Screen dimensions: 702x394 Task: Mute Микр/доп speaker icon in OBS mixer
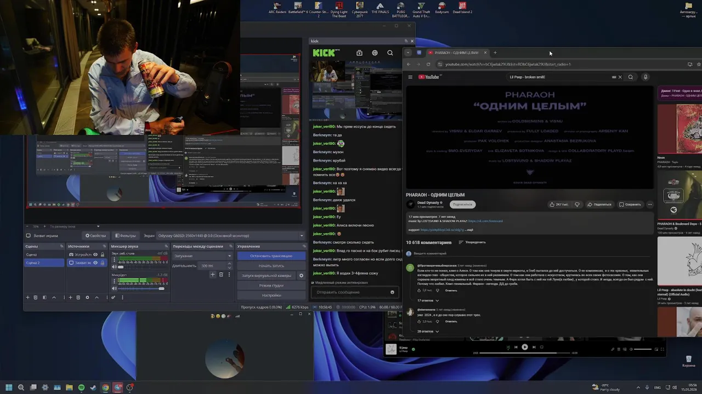click(115, 288)
